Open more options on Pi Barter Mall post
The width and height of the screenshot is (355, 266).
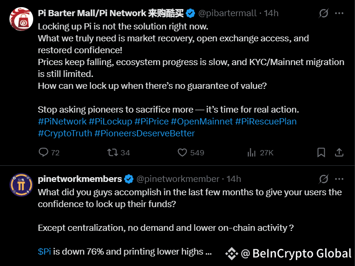point(339,13)
